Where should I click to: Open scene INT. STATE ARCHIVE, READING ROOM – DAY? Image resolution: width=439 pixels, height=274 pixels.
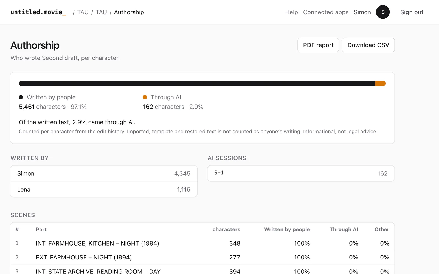[98, 271]
